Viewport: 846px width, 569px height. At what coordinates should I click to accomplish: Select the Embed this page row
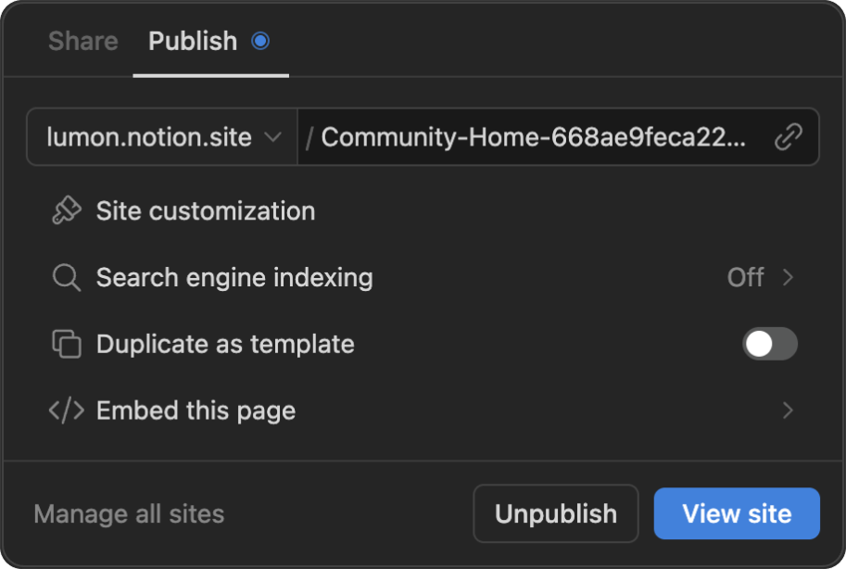point(423,411)
